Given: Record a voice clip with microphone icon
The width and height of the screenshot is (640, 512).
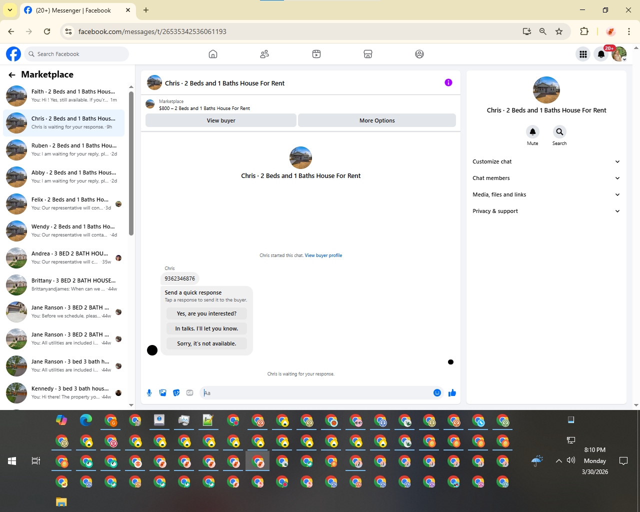Looking at the screenshot, I should click(149, 393).
